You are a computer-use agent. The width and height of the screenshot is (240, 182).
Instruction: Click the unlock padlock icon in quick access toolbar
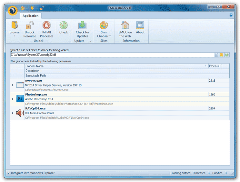click(x=42, y=8)
